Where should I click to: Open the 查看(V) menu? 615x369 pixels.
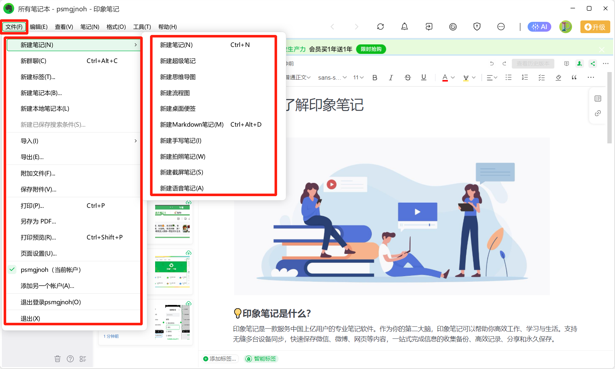[x=64, y=27]
